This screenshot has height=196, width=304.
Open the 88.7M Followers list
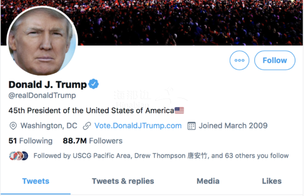(x=93, y=141)
